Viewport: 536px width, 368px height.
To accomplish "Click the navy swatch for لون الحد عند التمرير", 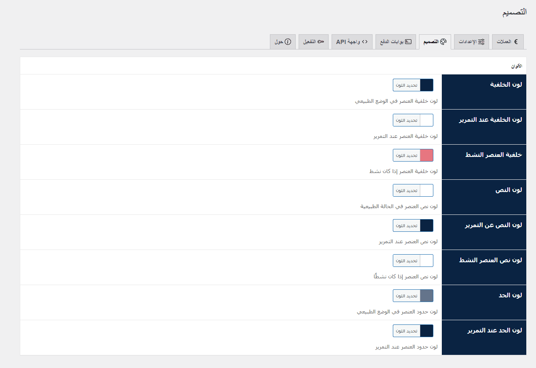I will point(427,331).
